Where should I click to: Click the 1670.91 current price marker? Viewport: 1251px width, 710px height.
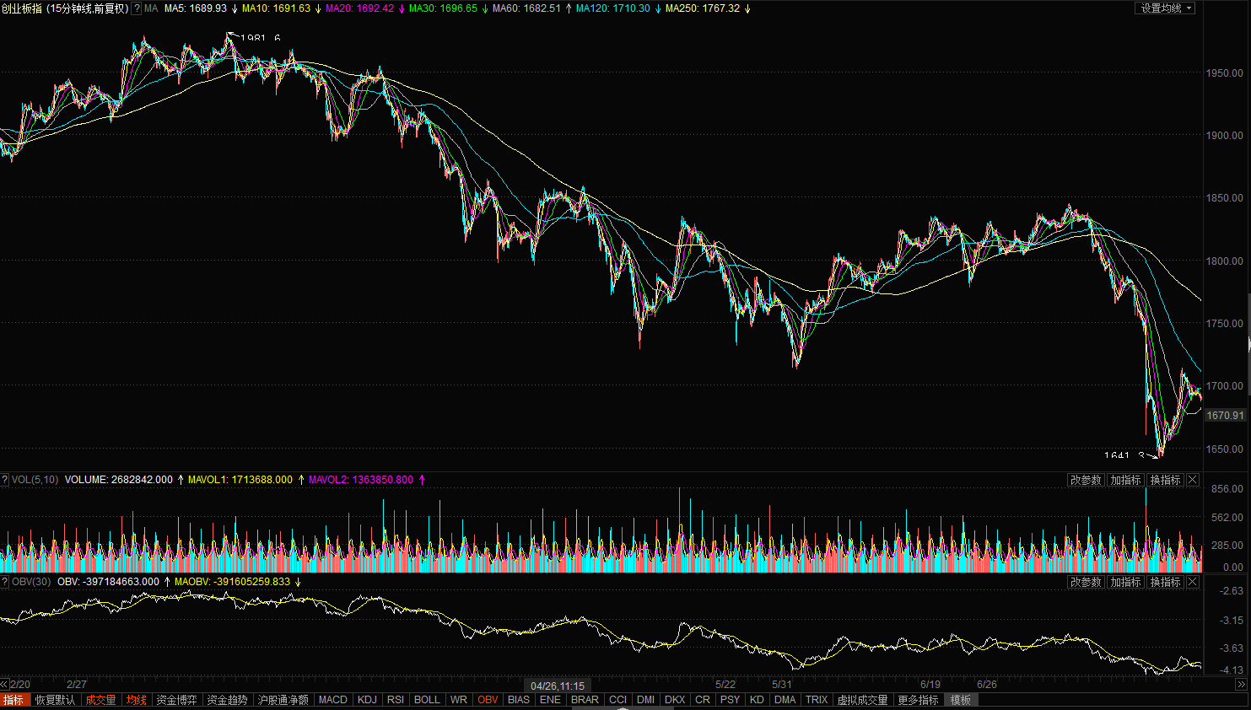click(x=1224, y=415)
